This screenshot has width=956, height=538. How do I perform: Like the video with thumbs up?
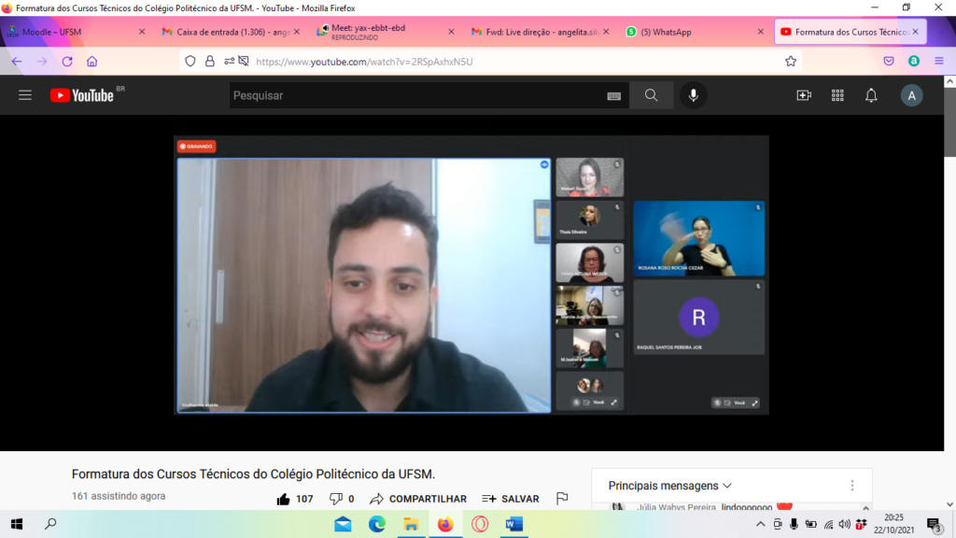[284, 499]
